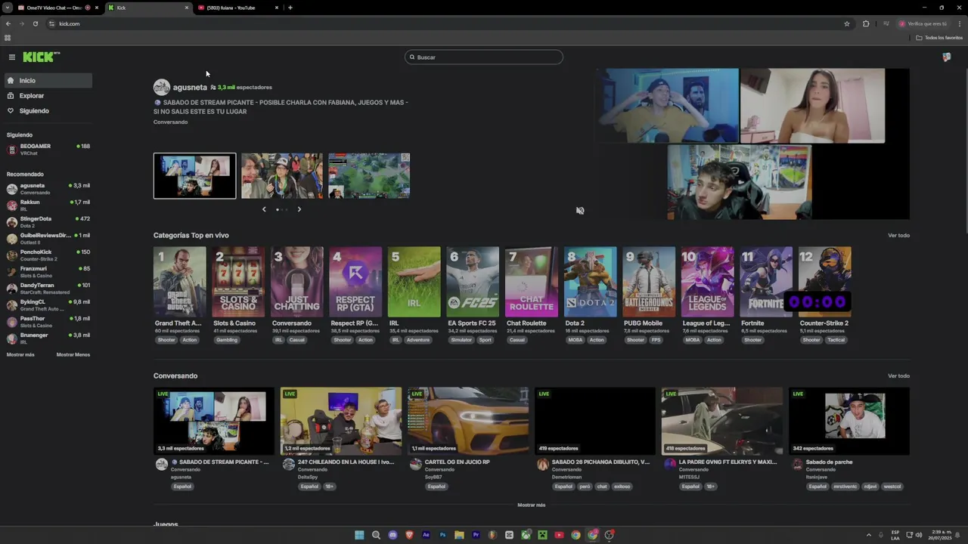The image size is (968, 544).
Task: Select Explorar in the sidebar
Action: (48, 96)
